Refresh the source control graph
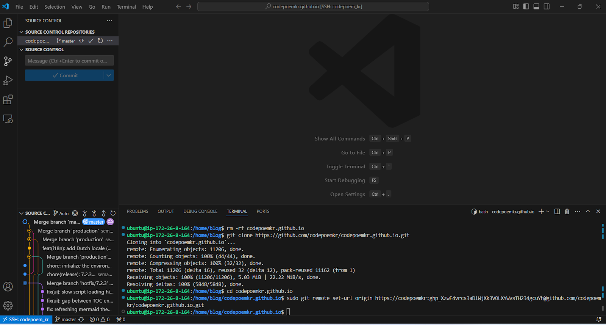 pyautogui.click(x=113, y=213)
